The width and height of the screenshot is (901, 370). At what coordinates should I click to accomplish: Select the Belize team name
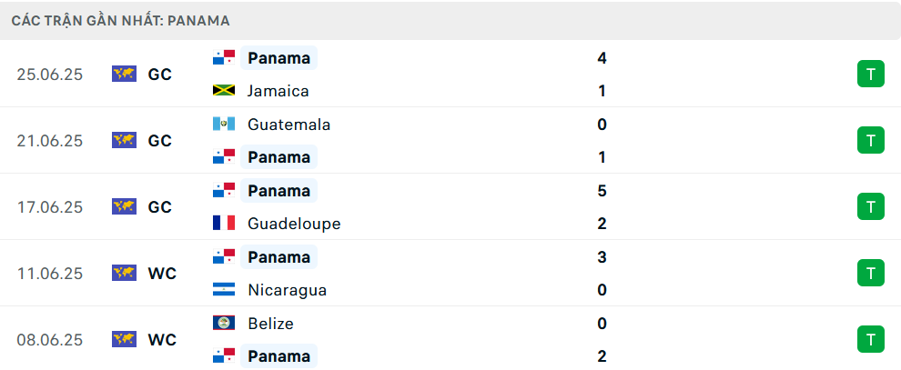pyautogui.click(x=270, y=324)
